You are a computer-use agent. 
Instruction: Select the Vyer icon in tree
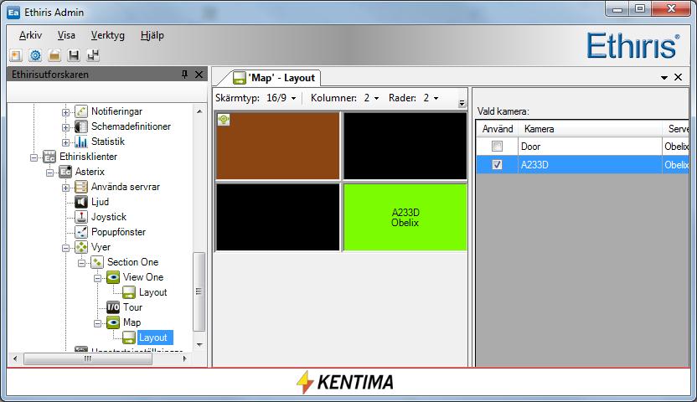(x=81, y=247)
